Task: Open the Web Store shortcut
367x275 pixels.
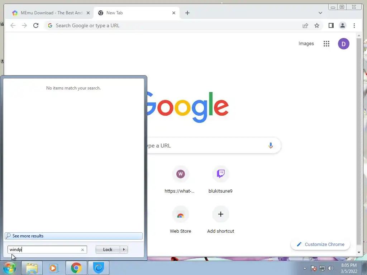Action: click(x=180, y=220)
